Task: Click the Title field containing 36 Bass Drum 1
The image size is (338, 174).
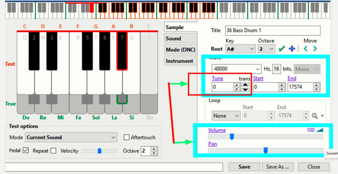Action: pyautogui.click(x=273, y=30)
